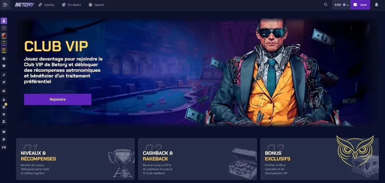Click the Betory logo
Screen dimensions: 385x183
(x=24, y=5)
